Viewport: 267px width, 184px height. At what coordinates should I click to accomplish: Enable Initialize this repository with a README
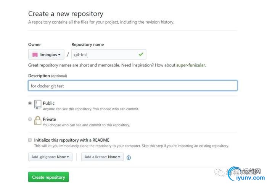tap(30, 140)
